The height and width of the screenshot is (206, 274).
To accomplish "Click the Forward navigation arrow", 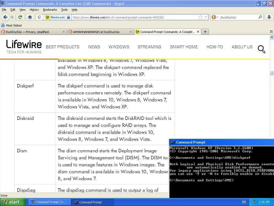I will click(12, 17).
